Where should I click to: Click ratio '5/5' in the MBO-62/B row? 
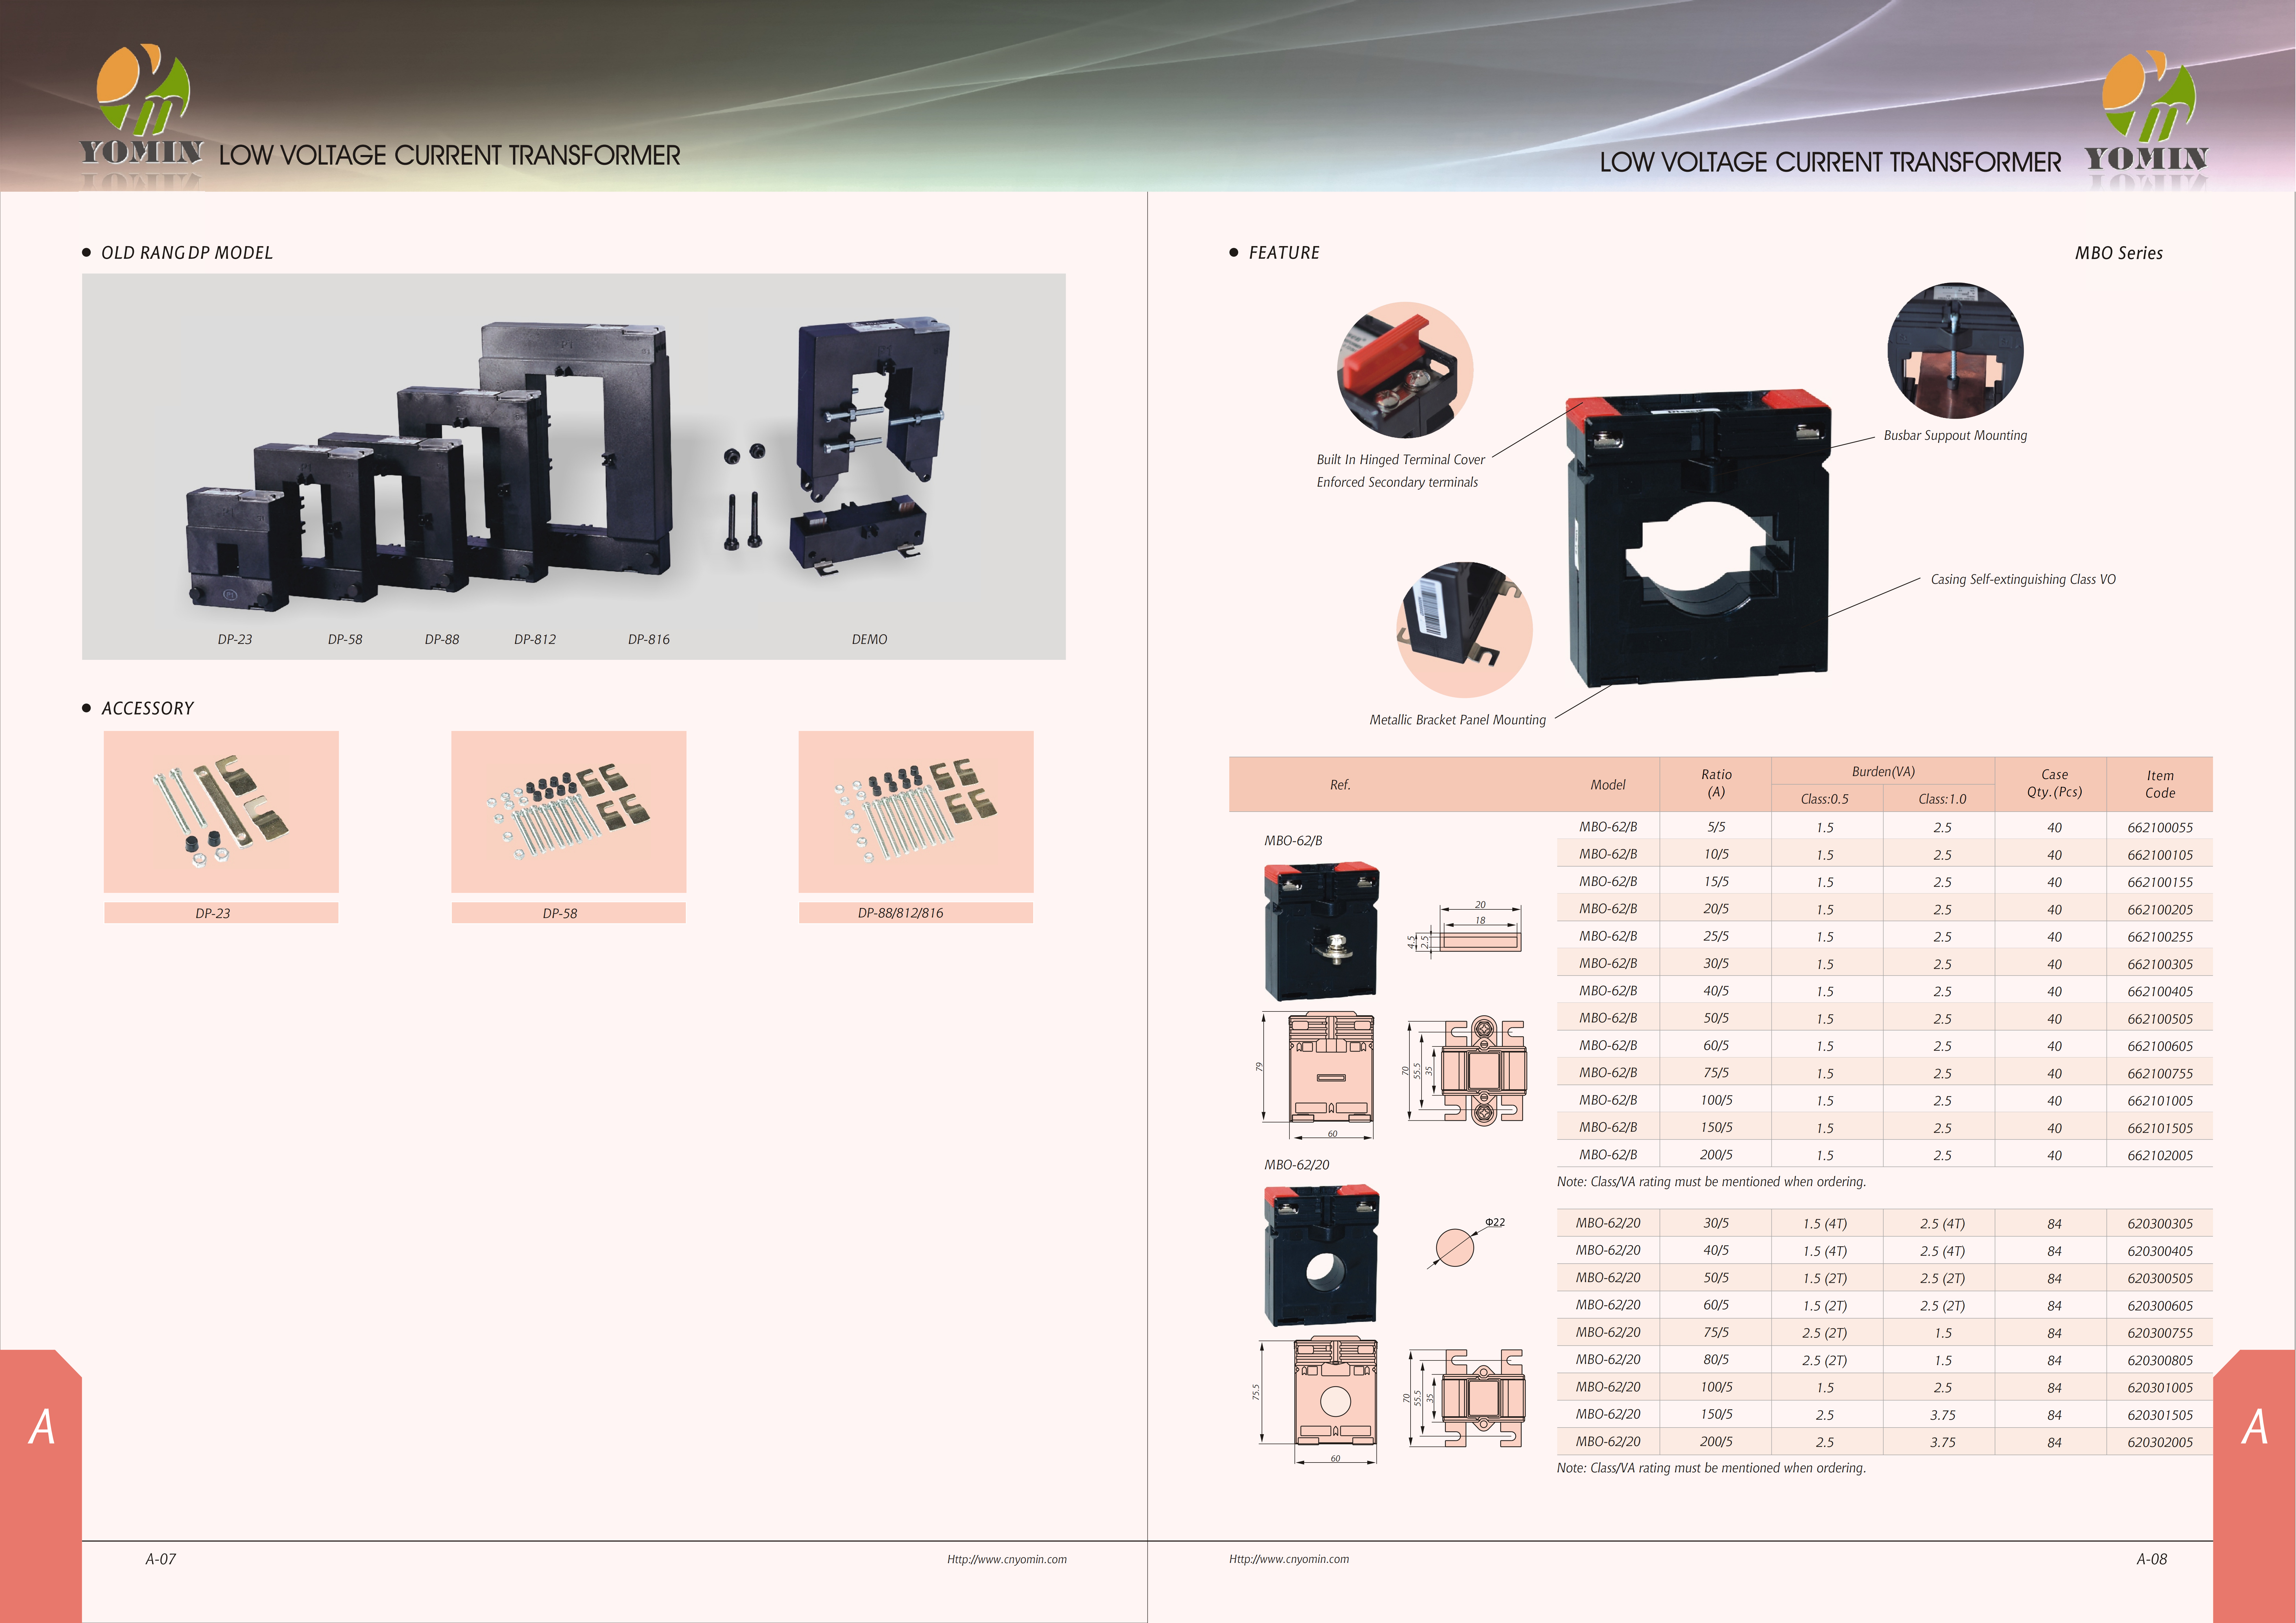tap(1716, 827)
